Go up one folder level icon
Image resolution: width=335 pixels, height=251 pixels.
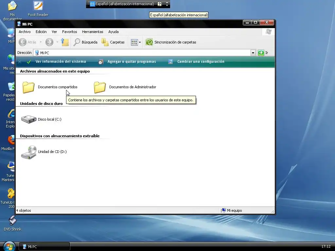pos(65,42)
